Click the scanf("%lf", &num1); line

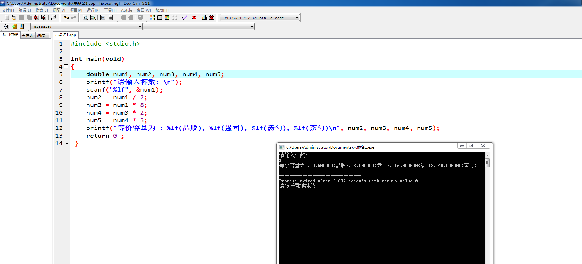click(x=124, y=90)
